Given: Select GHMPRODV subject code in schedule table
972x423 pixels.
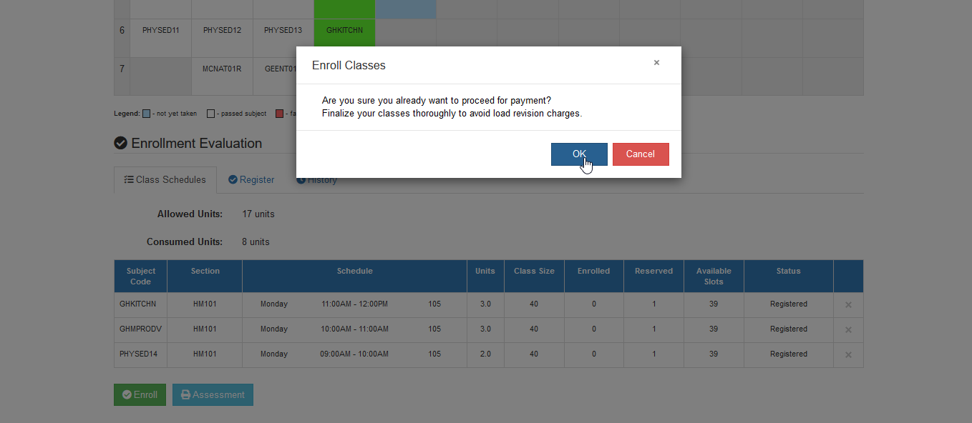Looking at the screenshot, I should click(x=140, y=329).
